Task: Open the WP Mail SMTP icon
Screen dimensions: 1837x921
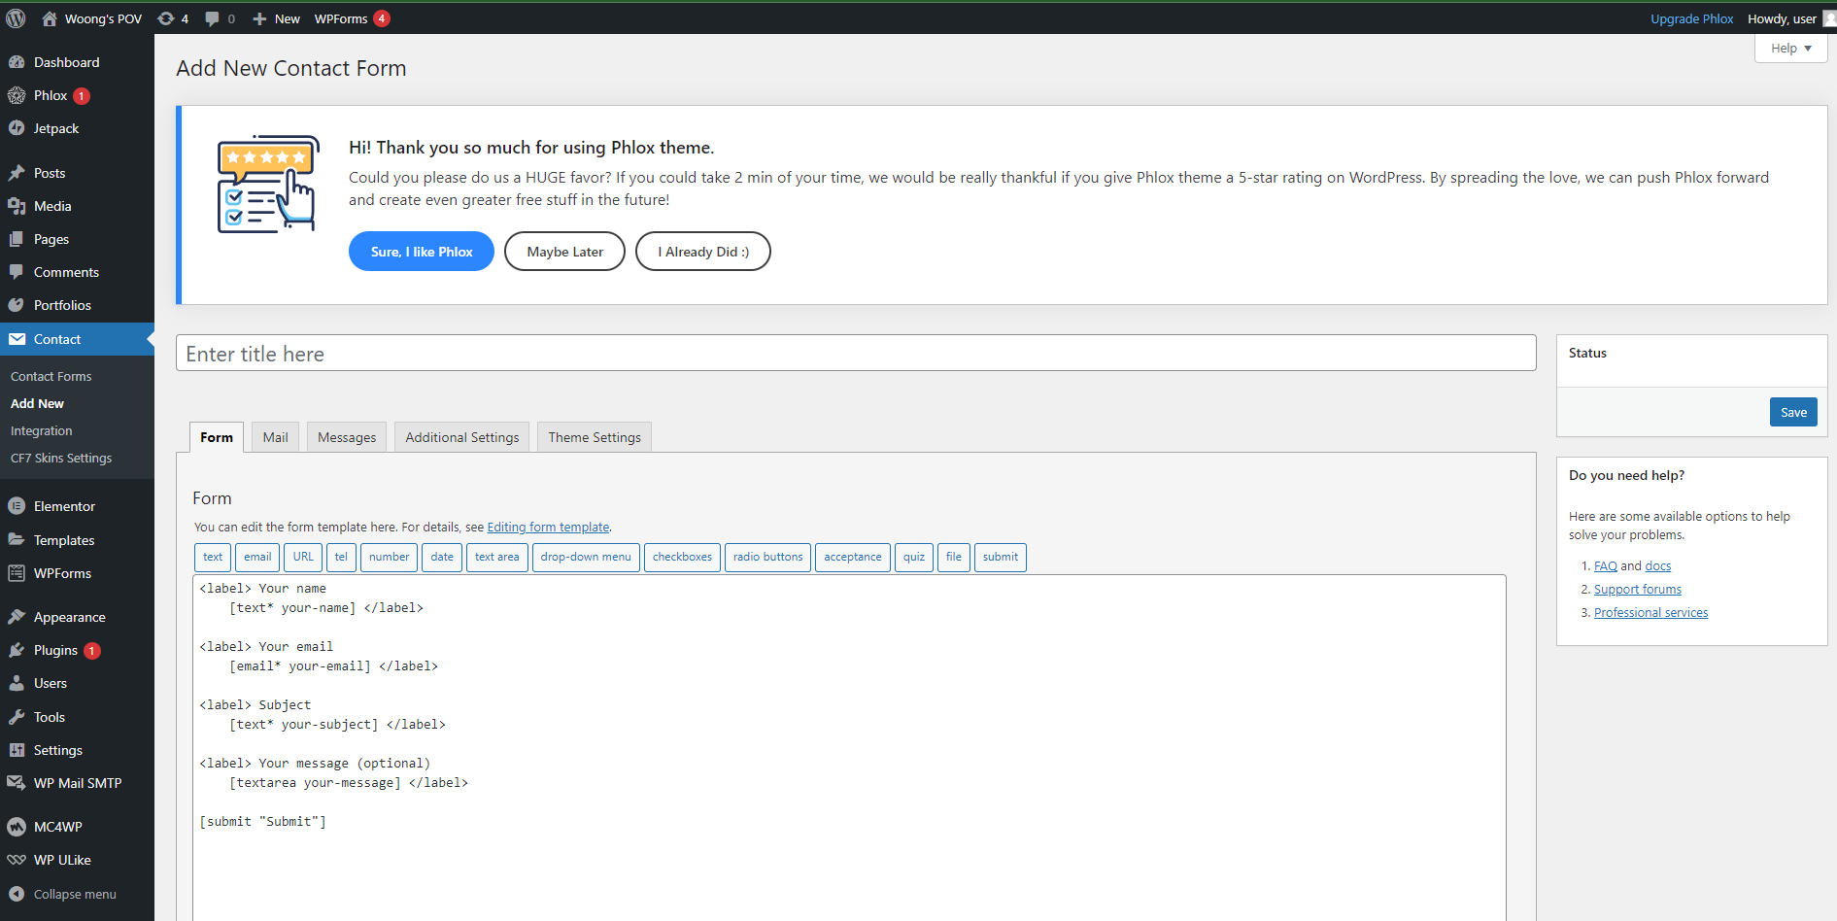Action: [17, 783]
